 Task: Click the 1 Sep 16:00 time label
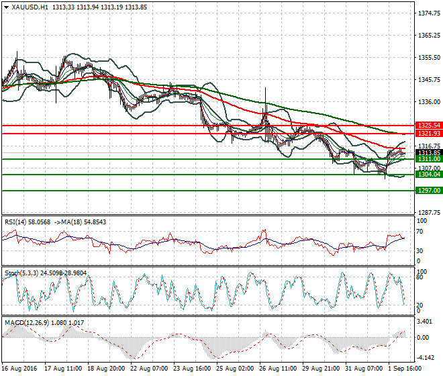[405, 369]
